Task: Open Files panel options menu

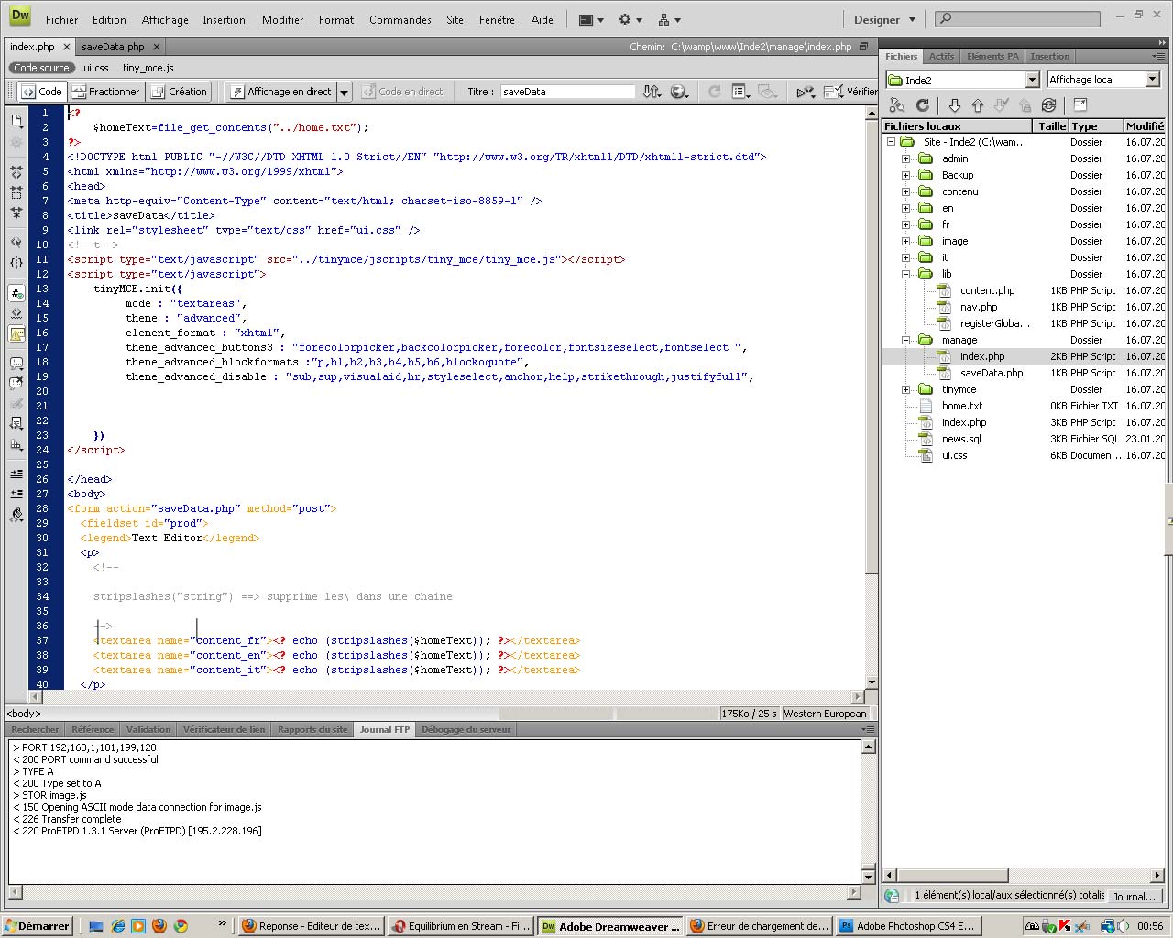Action: [1158, 56]
